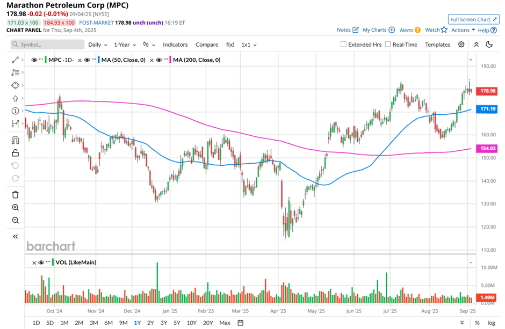Open Notes for this symbol
The width and height of the screenshot is (505, 329).
click(x=348, y=30)
